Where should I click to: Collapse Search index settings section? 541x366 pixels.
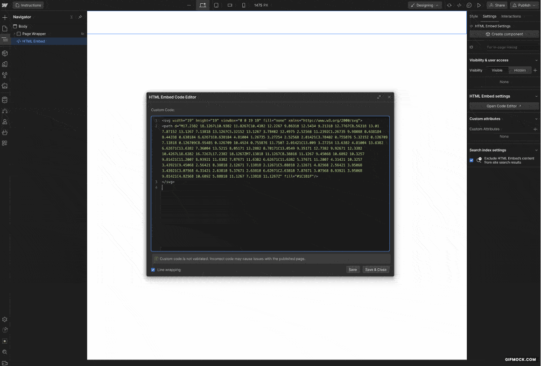coord(536,151)
